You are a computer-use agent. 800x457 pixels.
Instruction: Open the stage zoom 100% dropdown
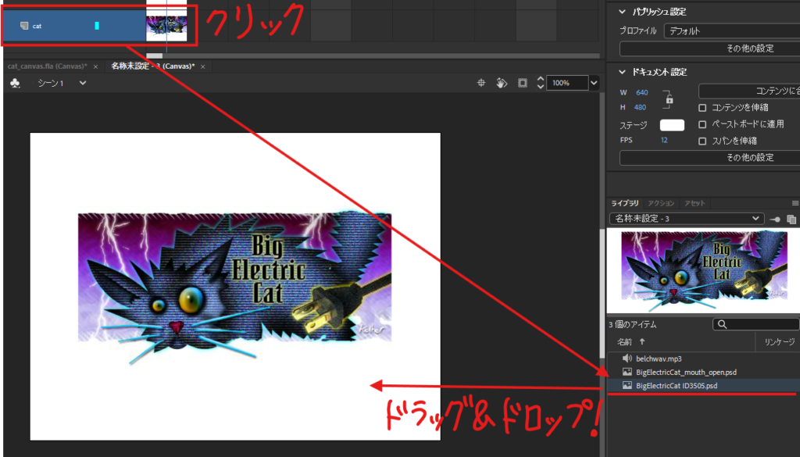click(x=593, y=83)
